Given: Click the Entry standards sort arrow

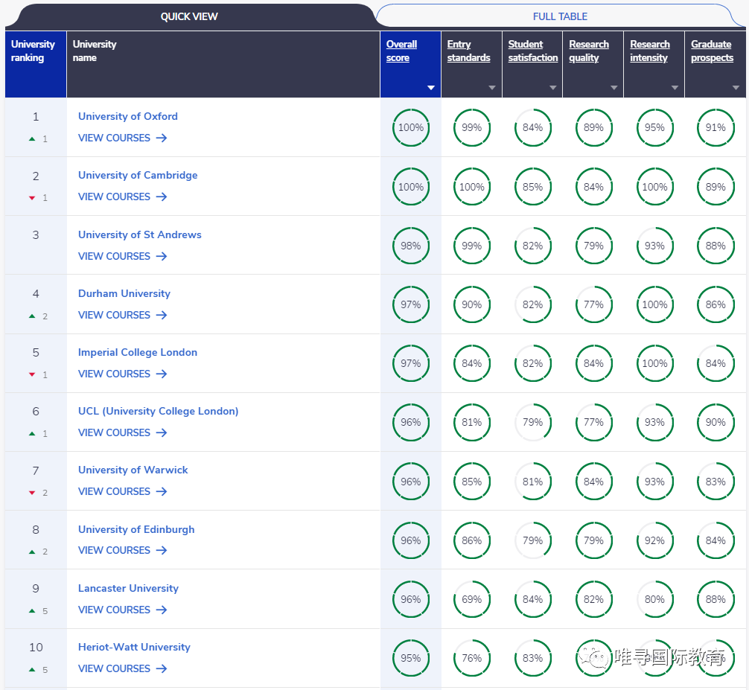Looking at the screenshot, I should coord(492,88).
